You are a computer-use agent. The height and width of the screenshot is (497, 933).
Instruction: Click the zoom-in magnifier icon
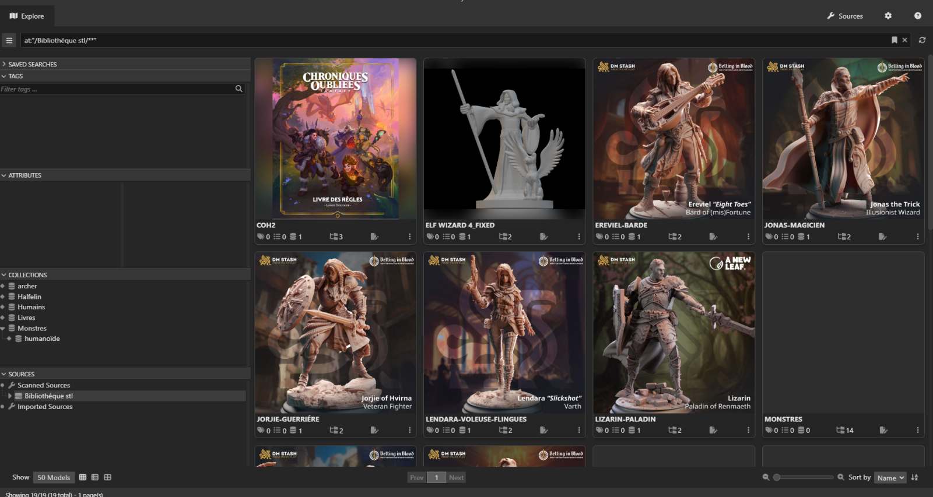[841, 477]
